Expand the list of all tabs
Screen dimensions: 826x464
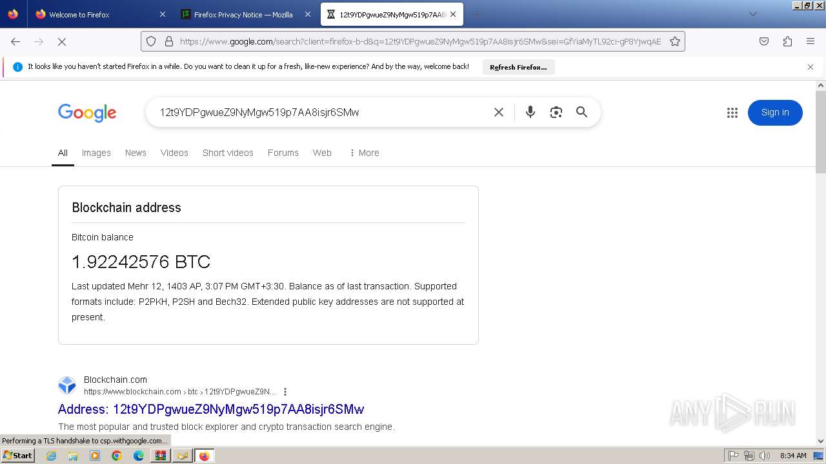[x=752, y=14]
